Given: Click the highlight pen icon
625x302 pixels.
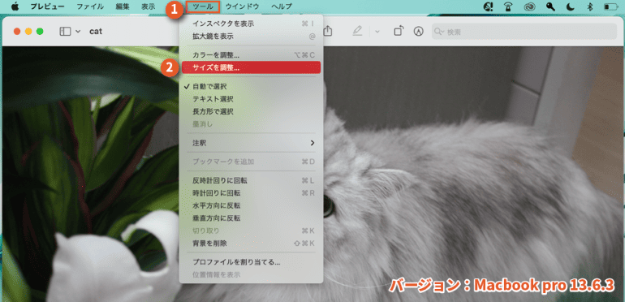Looking at the screenshot, I should tap(357, 31).
